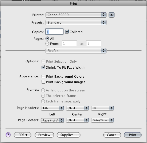Expand the Presets dropdown set to Standard
Viewport: 147px width, 143px height.
point(76,22)
